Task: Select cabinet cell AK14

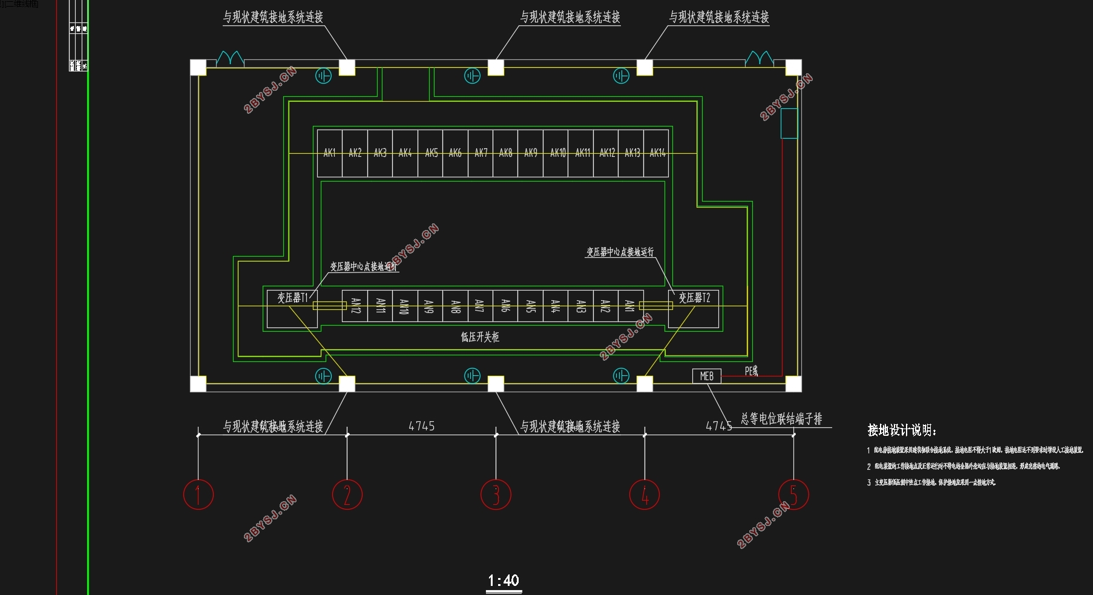Action: (x=657, y=153)
